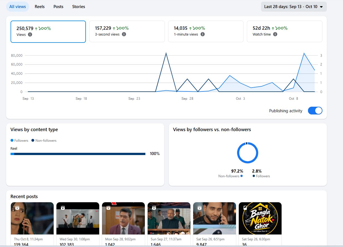
Task: Click the Sep 18 label on chart axis
Action: point(81,99)
